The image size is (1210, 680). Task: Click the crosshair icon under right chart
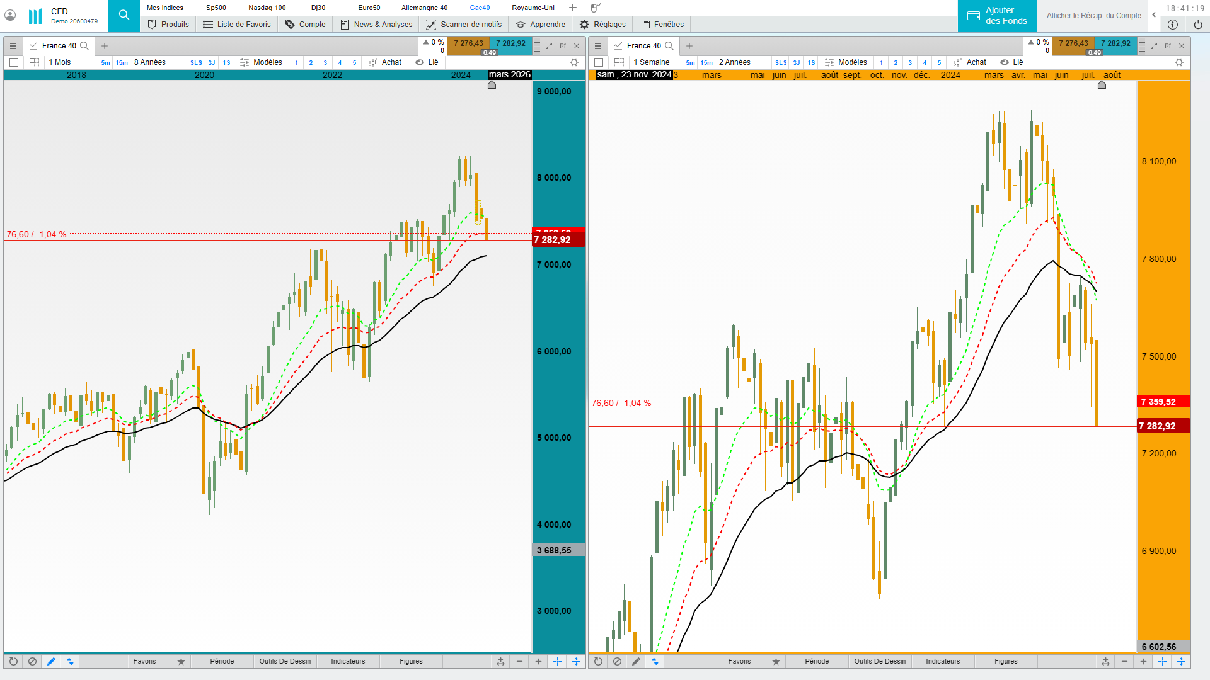pyautogui.click(x=1162, y=661)
